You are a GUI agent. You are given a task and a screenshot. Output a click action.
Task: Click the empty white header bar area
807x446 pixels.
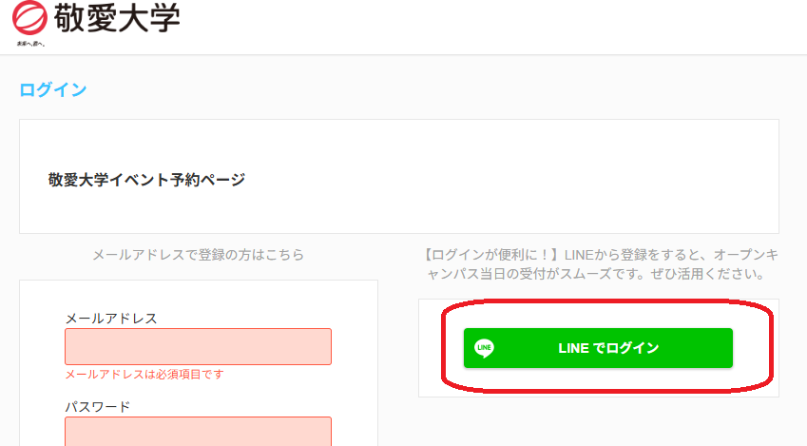pos(489,27)
